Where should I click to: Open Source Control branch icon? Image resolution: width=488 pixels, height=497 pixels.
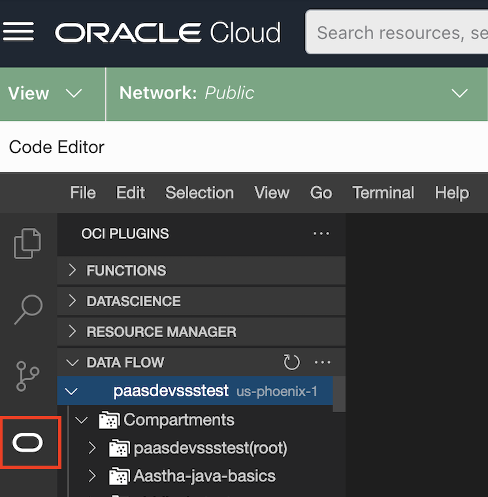point(28,376)
